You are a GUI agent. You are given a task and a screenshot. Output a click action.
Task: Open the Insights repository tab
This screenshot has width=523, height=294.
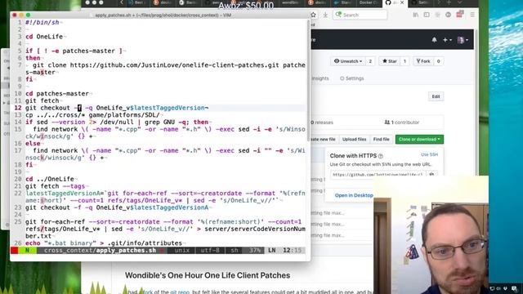(x=320, y=78)
